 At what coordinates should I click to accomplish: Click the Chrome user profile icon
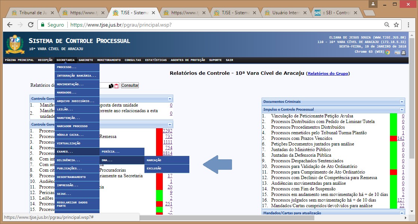click(x=373, y=4)
